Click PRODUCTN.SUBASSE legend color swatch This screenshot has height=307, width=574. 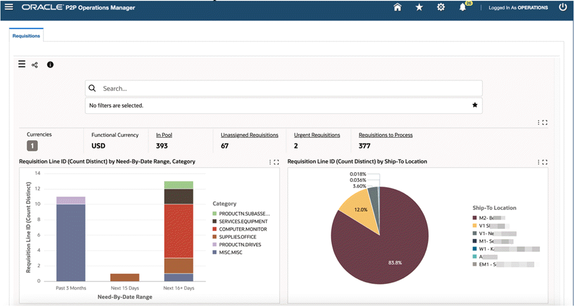(215, 213)
